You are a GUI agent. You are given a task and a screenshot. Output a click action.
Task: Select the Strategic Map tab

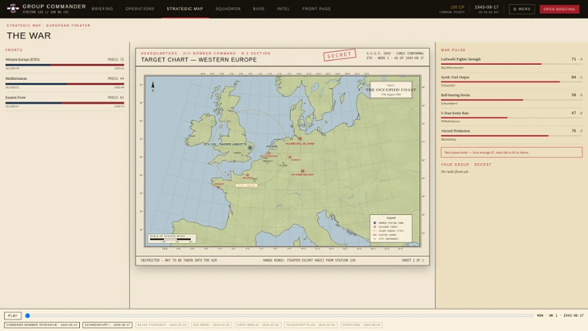point(185,8)
